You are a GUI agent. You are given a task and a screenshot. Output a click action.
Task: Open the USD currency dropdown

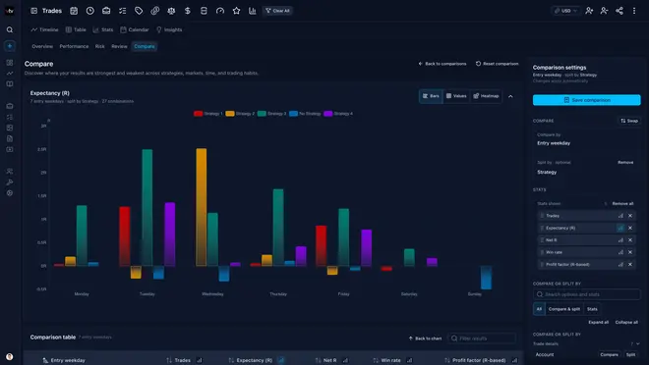[x=565, y=11]
